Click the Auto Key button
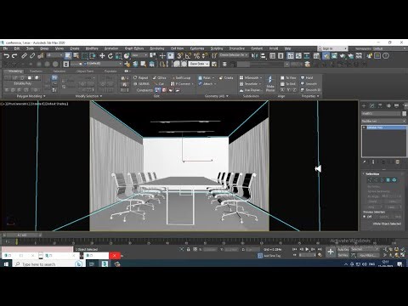 343,249
